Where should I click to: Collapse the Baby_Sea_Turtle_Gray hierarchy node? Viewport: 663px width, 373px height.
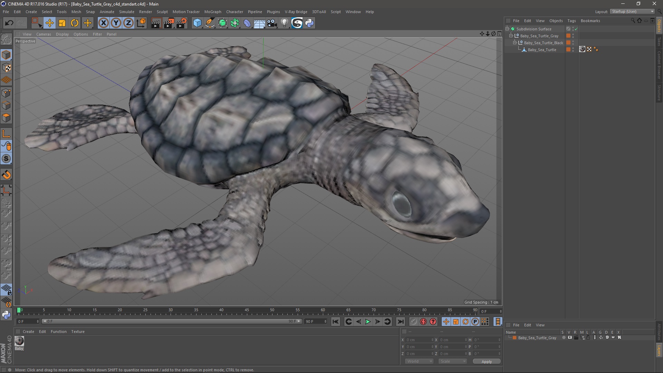[x=511, y=36]
